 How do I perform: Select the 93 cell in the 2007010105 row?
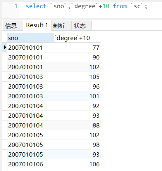click(78, 154)
